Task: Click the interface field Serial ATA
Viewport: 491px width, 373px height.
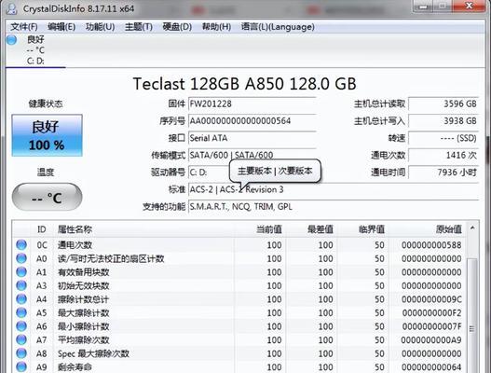Action: (252, 138)
